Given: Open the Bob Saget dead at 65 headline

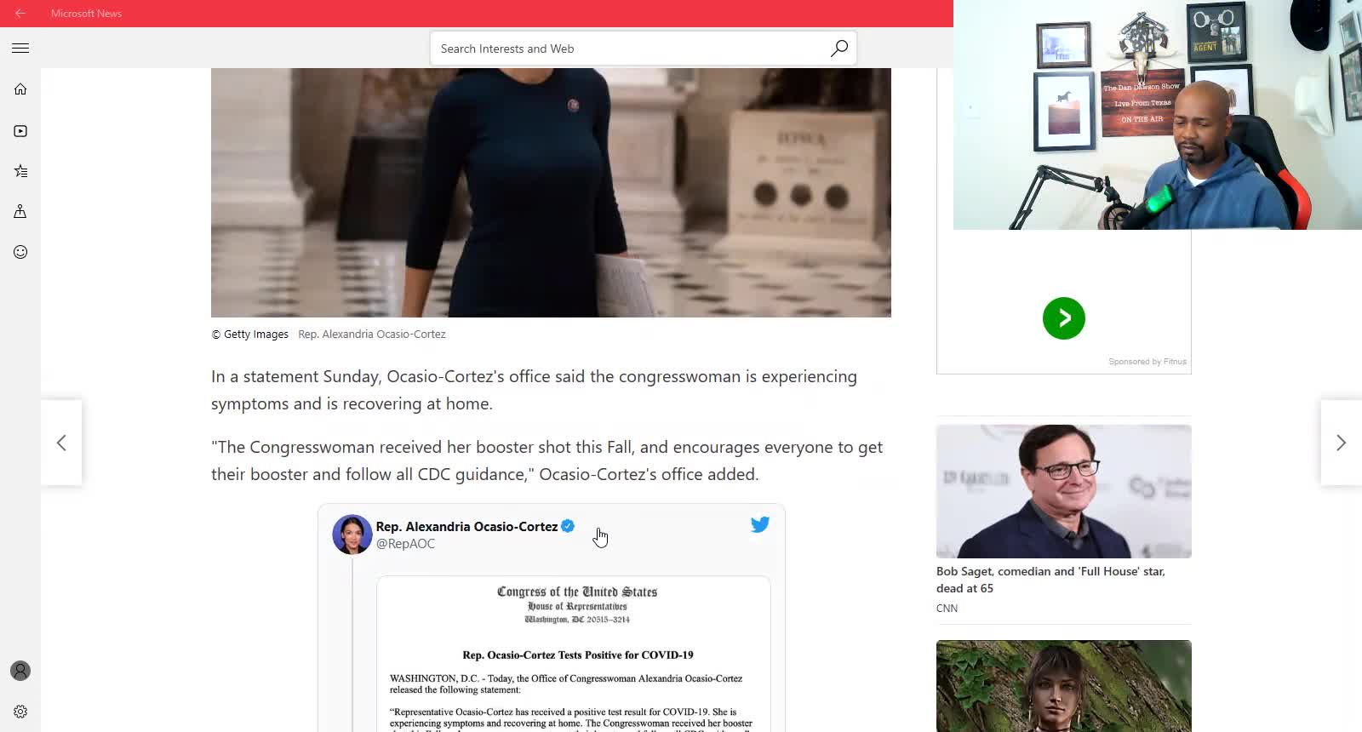Looking at the screenshot, I should pyautogui.click(x=1050, y=580).
